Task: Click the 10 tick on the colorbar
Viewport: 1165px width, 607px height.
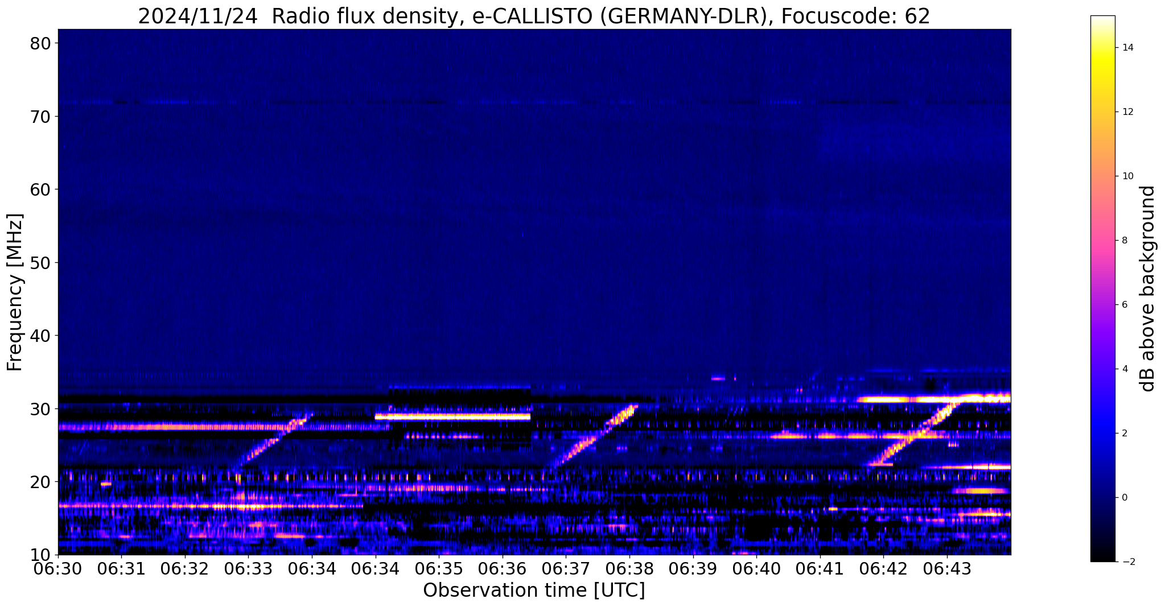Action: click(1127, 176)
